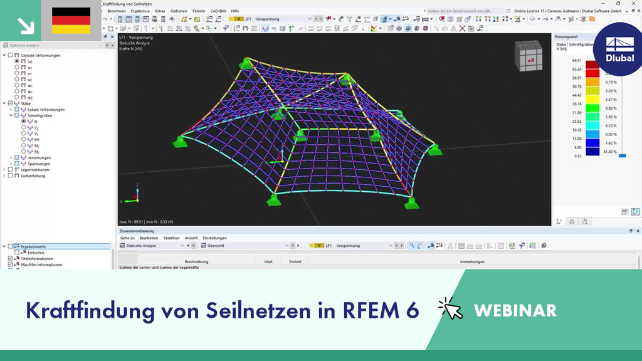Open the Übersicht dropdown
The height and width of the screenshot is (361, 642).
(x=287, y=246)
